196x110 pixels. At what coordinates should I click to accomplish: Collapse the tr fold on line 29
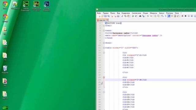point(104,92)
